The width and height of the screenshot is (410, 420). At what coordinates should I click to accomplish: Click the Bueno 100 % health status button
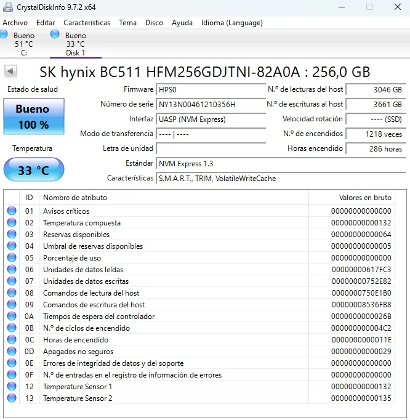pyautogui.click(x=34, y=116)
